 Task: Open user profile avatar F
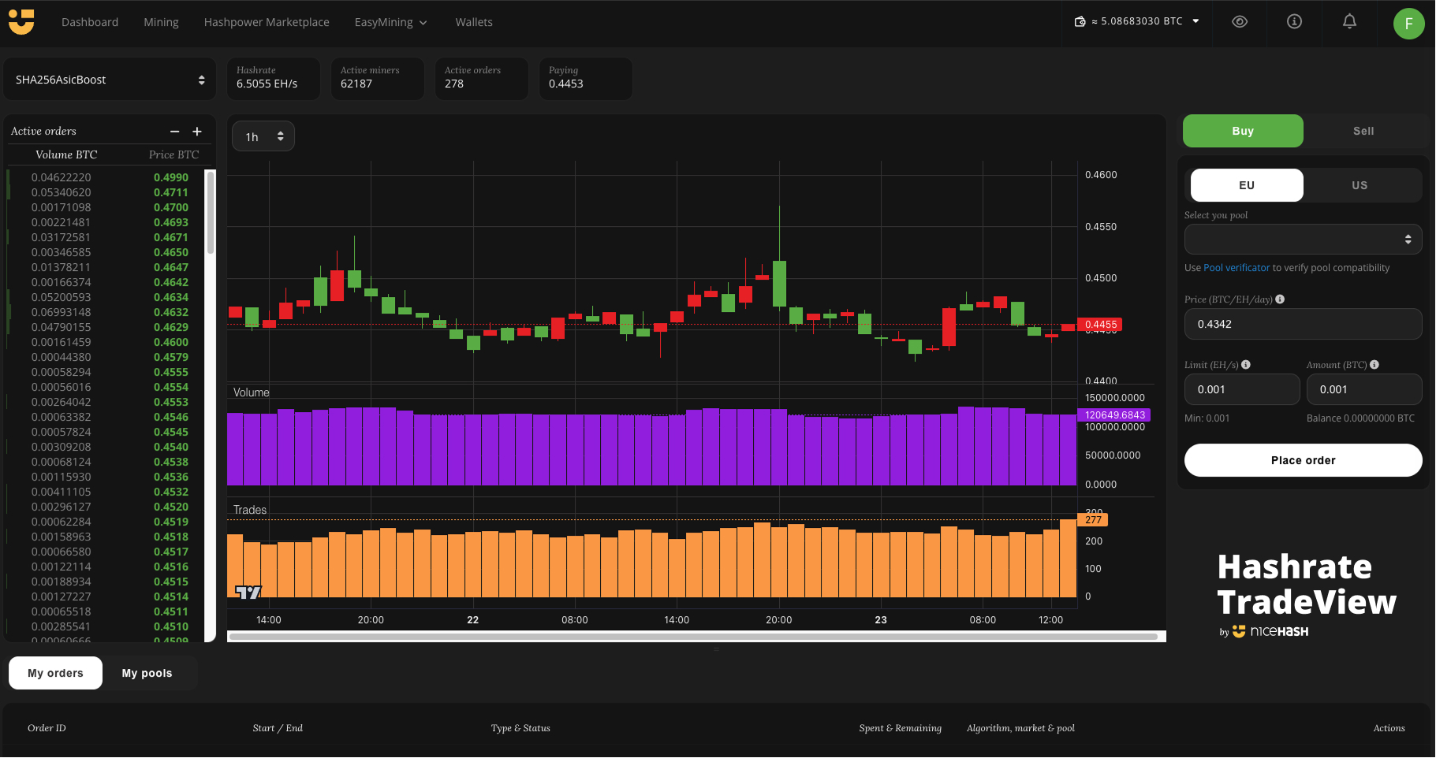(x=1408, y=24)
